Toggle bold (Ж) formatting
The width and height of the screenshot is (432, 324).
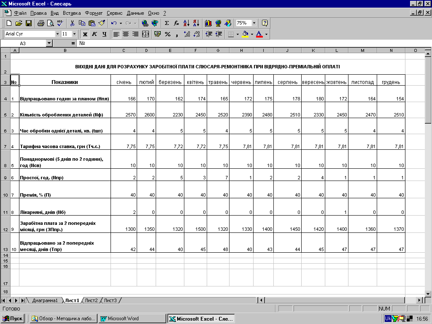coord(85,34)
